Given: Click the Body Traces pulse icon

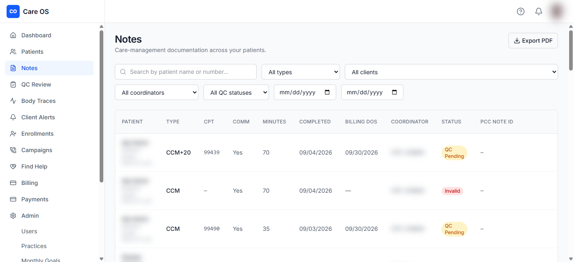Looking at the screenshot, I should click(13, 101).
